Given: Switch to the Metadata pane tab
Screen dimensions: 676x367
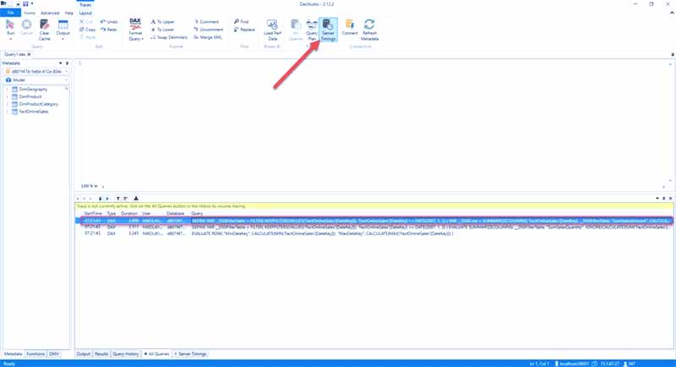Looking at the screenshot, I should [x=13, y=353].
